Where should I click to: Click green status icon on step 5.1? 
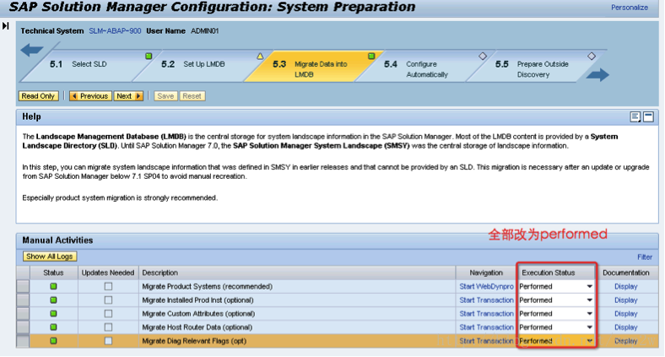coord(149,56)
